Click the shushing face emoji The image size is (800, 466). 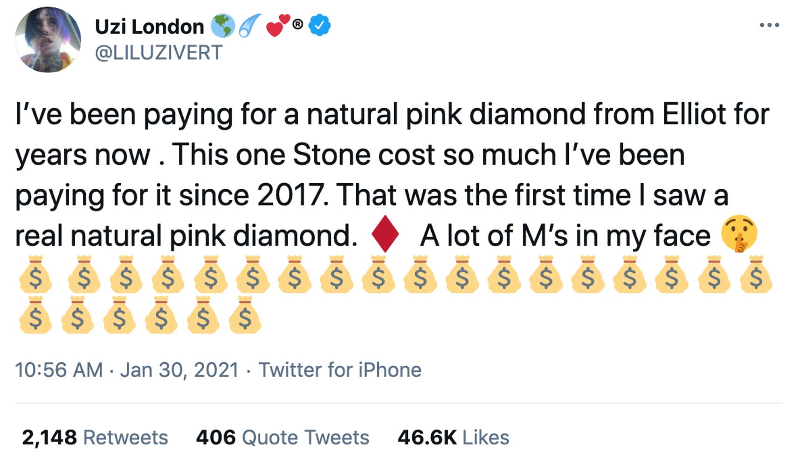[739, 234]
